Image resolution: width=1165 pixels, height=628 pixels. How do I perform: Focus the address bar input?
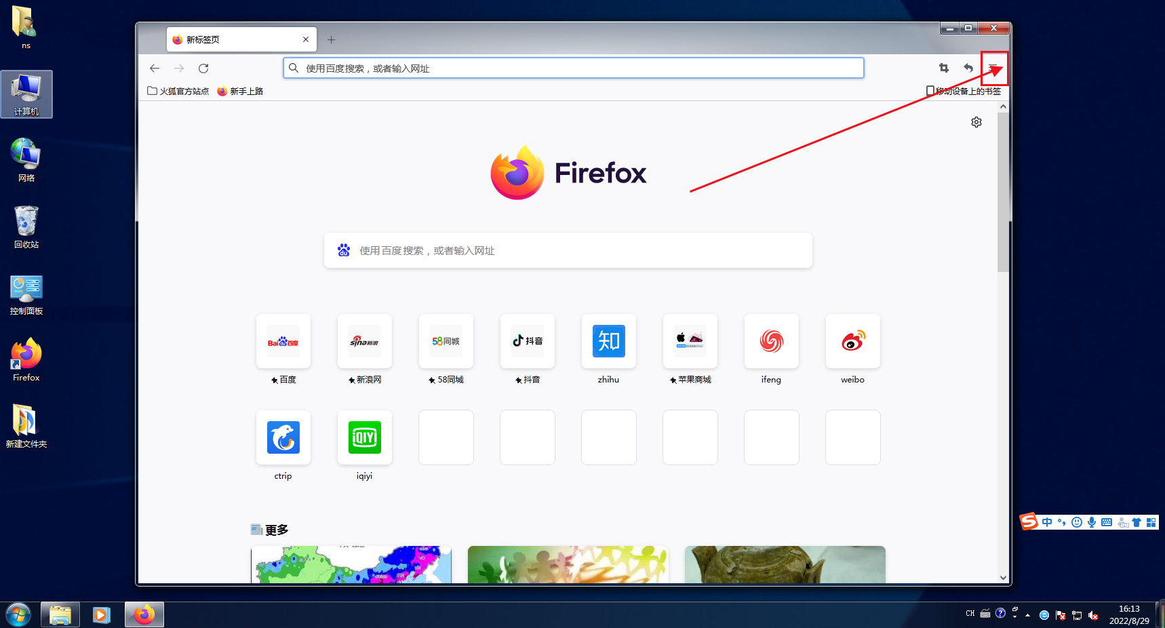[x=574, y=68]
